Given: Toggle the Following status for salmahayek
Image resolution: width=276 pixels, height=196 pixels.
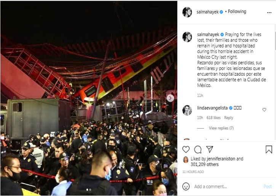Looking at the screenshot, I should tap(237, 12).
